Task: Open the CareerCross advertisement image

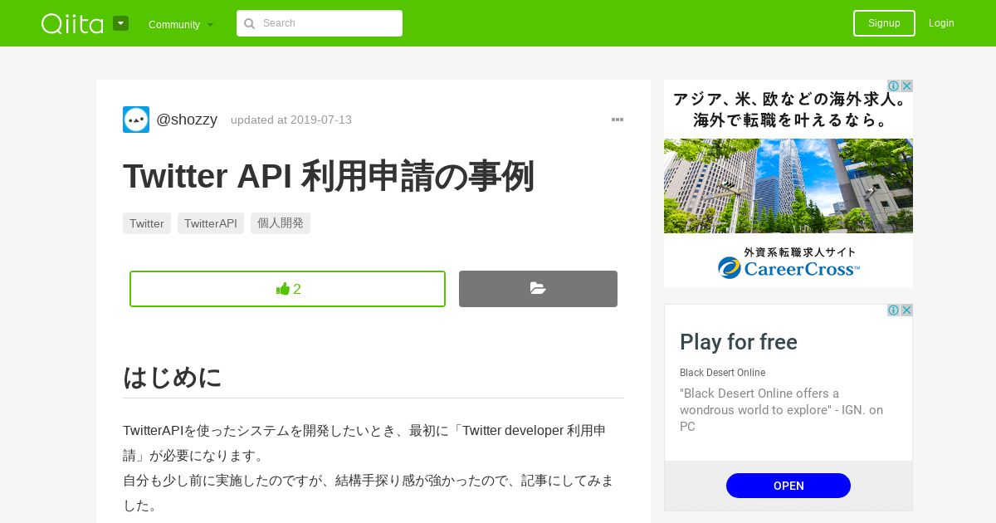Action: pos(788,183)
